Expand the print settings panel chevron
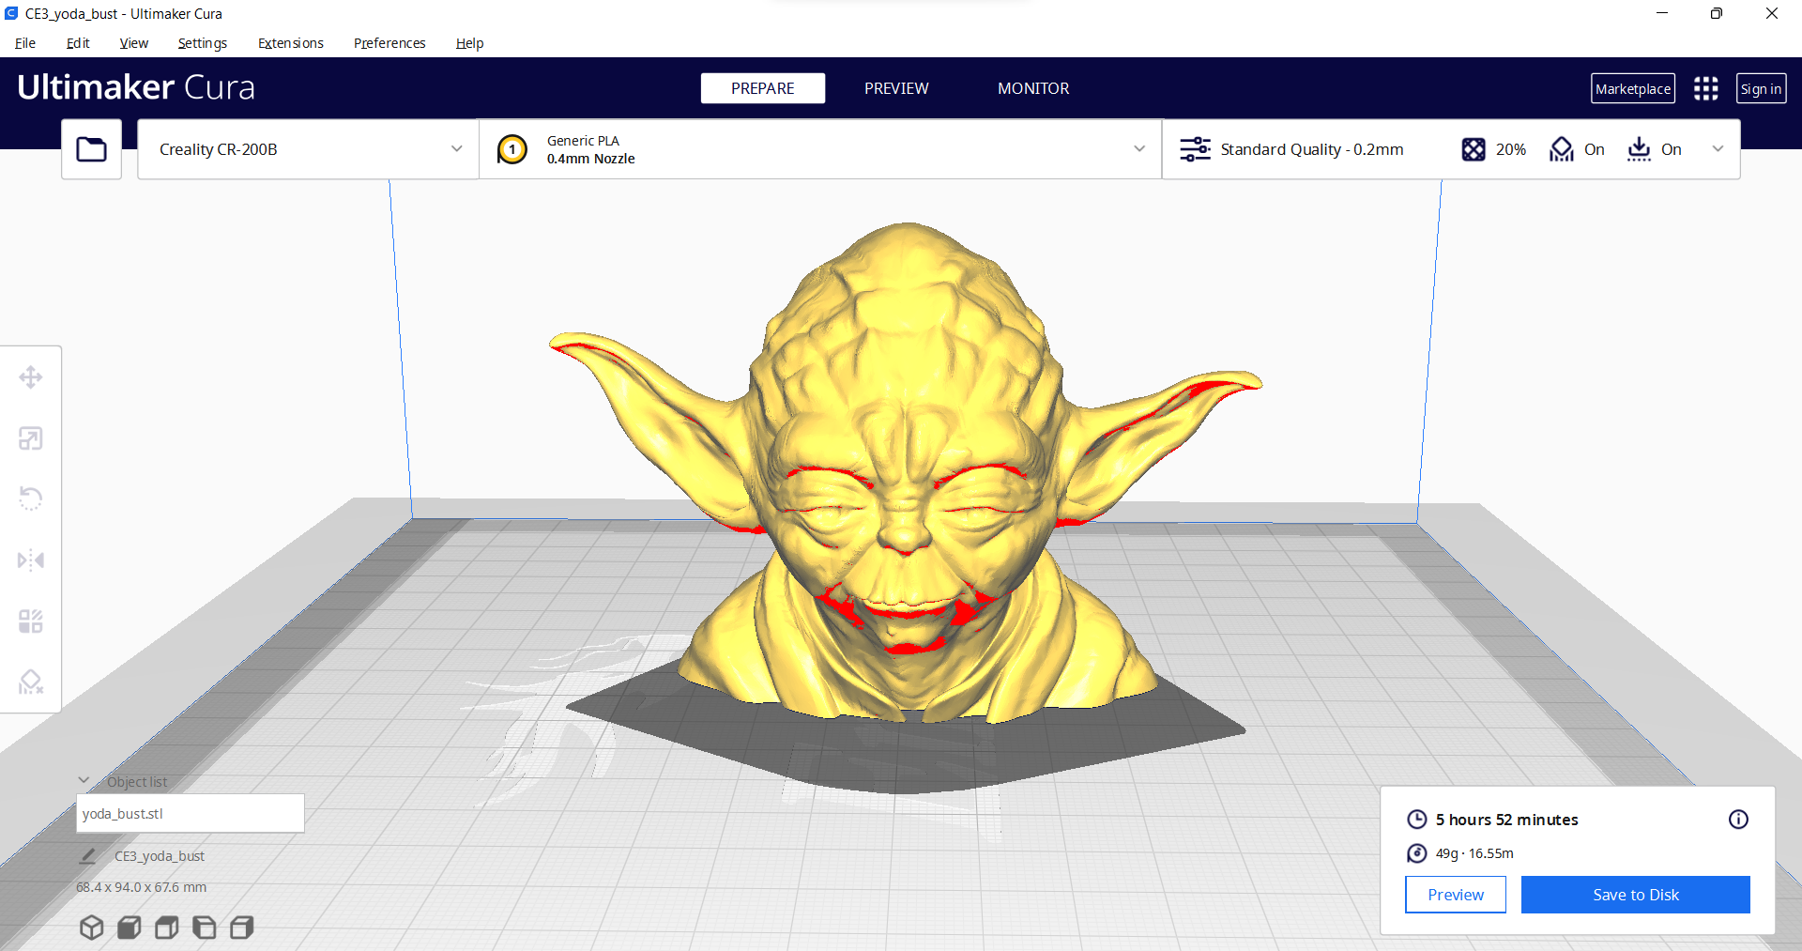1802x951 pixels. pos(1718,149)
